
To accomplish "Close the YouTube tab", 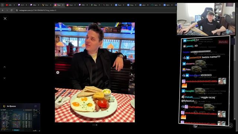I will pyautogui.click(x=14, y=5).
